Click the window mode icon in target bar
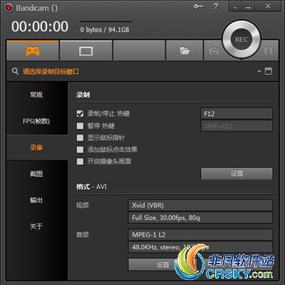285x285 pixels. [x=269, y=71]
